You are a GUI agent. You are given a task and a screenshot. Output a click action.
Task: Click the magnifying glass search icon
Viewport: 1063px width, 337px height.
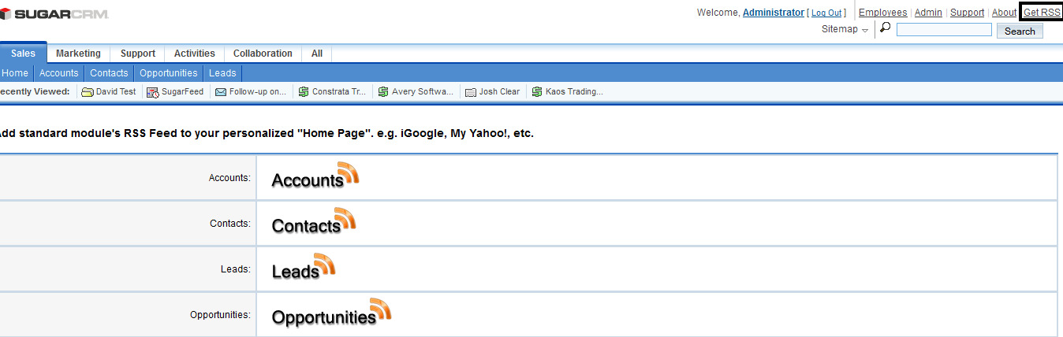[886, 28]
